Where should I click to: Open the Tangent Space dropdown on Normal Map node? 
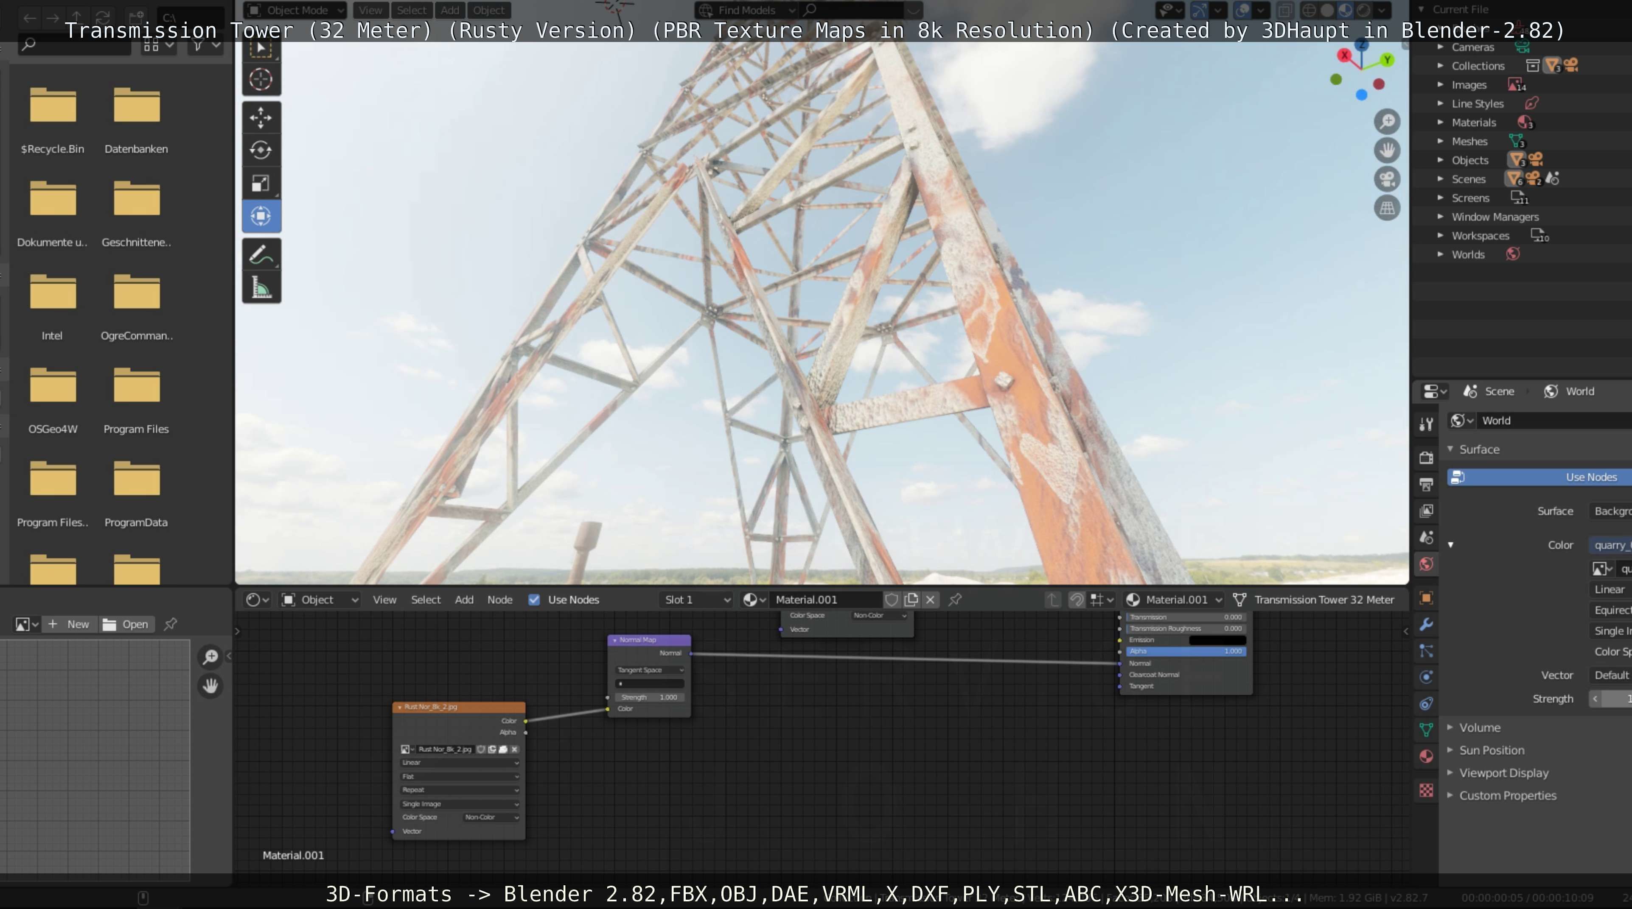(x=649, y=670)
